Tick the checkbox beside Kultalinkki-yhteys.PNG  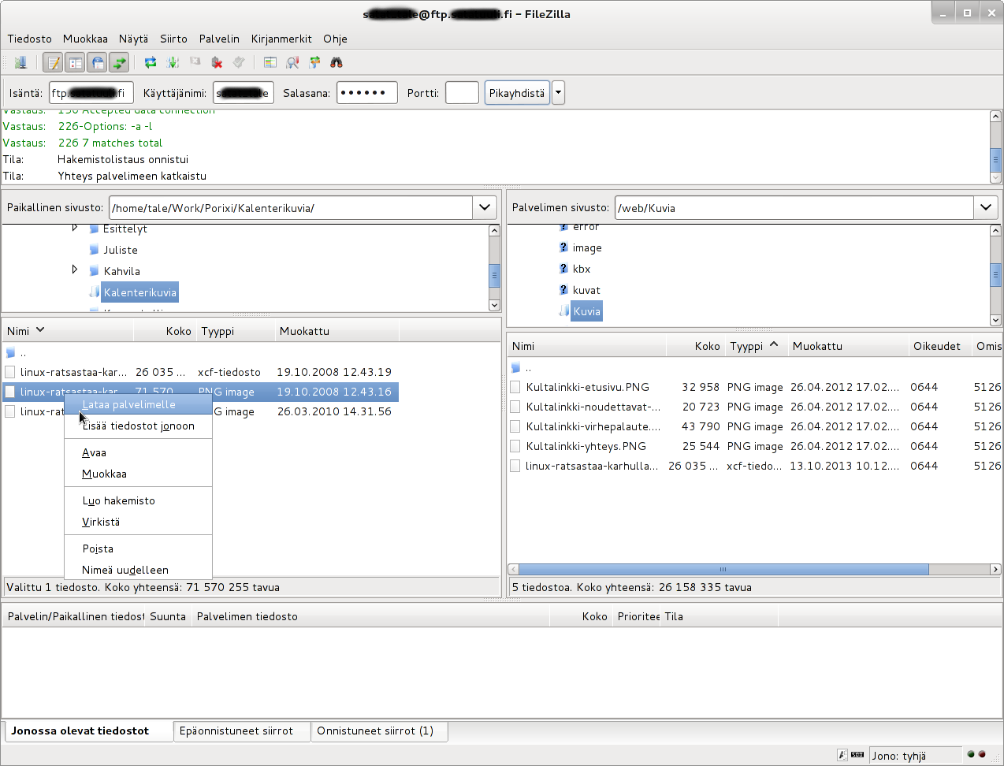click(x=515, y=446)
